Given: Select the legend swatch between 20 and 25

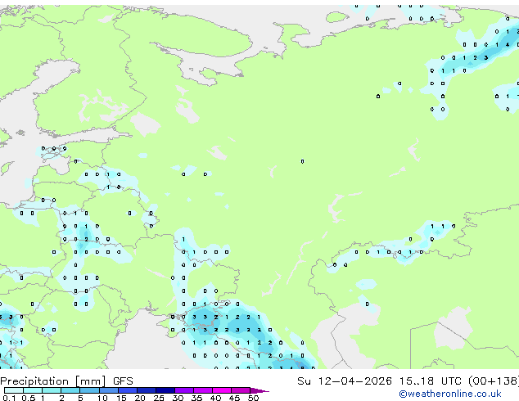Looking at the screenshot, I should tap(146, 390).
